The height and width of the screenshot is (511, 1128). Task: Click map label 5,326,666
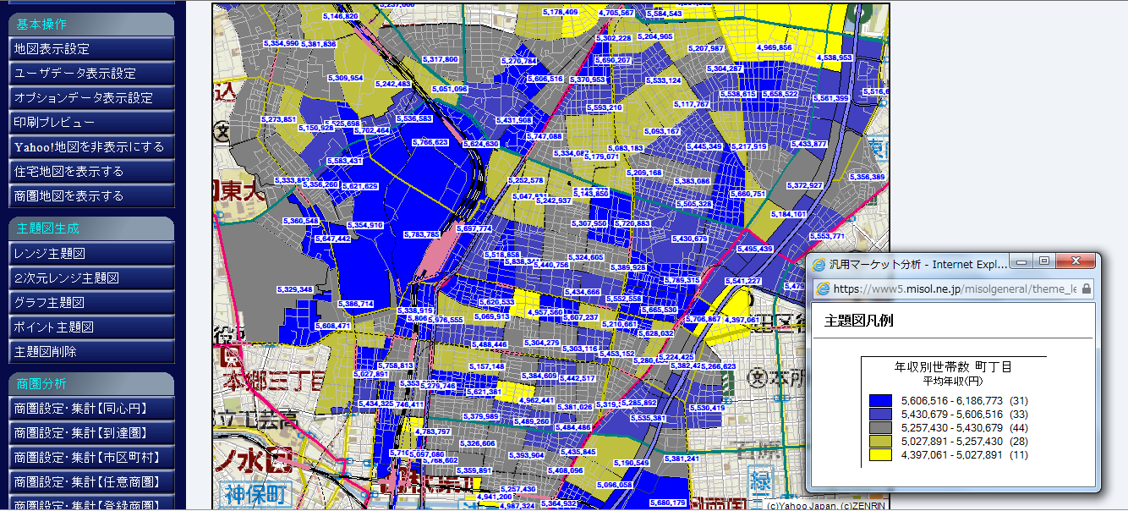pos(477,442)
